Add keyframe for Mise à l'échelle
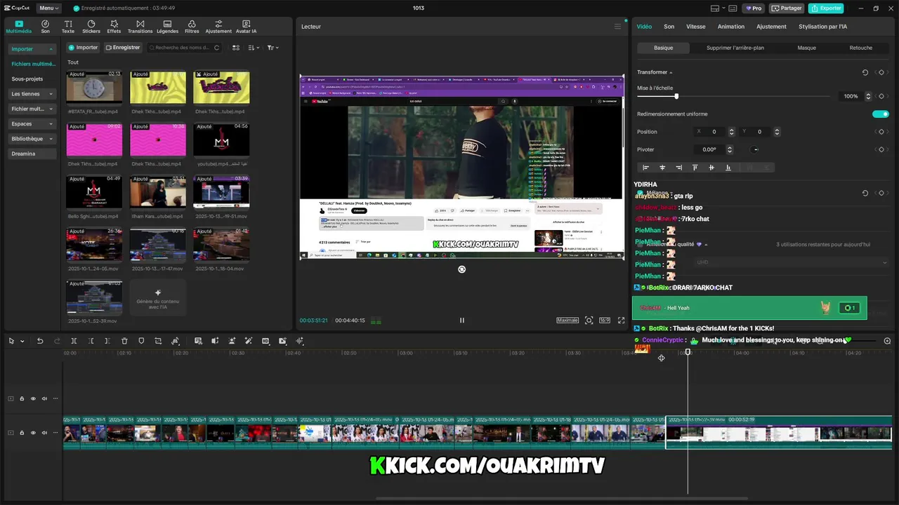Viewport: 899px width, 505px height. click(881, 96)
